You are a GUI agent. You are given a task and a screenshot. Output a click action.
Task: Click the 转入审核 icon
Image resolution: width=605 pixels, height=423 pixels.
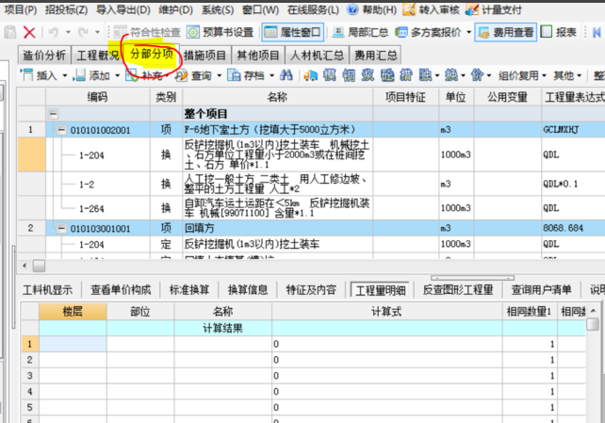coord(433,10)
